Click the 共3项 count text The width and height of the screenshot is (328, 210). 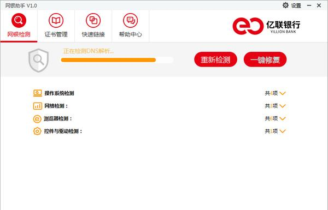tap(271, 106)
